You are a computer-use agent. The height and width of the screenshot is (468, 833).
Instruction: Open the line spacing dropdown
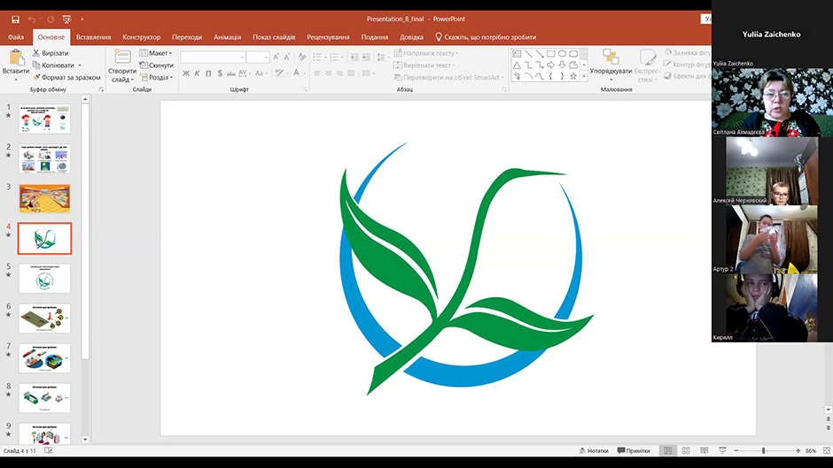pos(381,57)
